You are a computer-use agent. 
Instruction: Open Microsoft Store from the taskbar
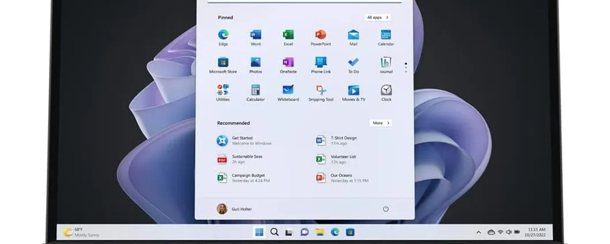[350, 232]
